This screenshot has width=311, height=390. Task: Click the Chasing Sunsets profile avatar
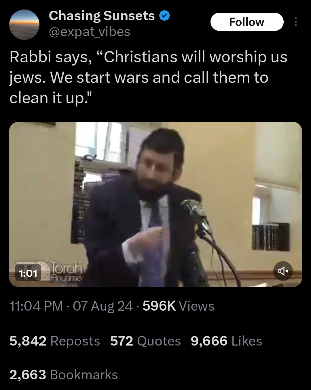point(24,24)
